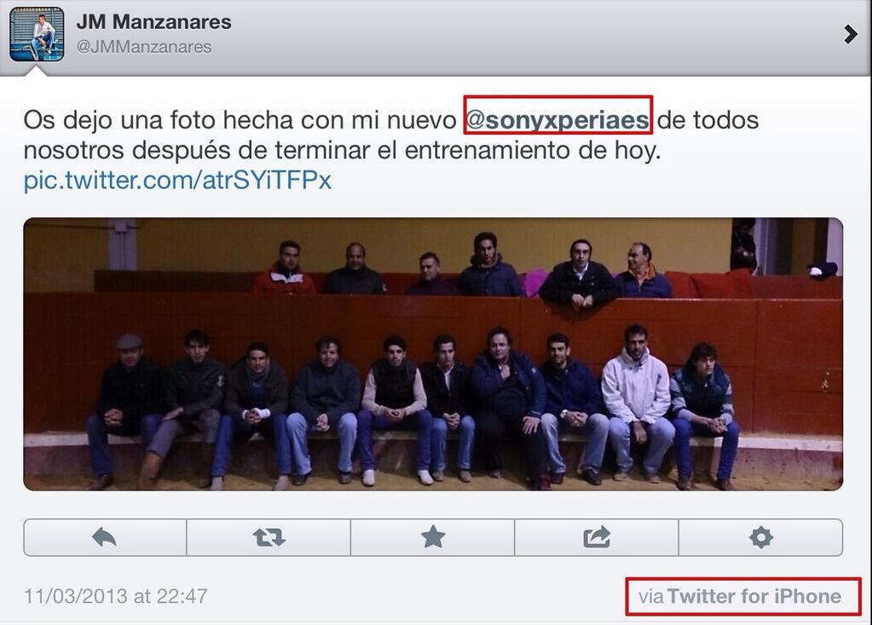Open the share tweet icon

(597, 537)
